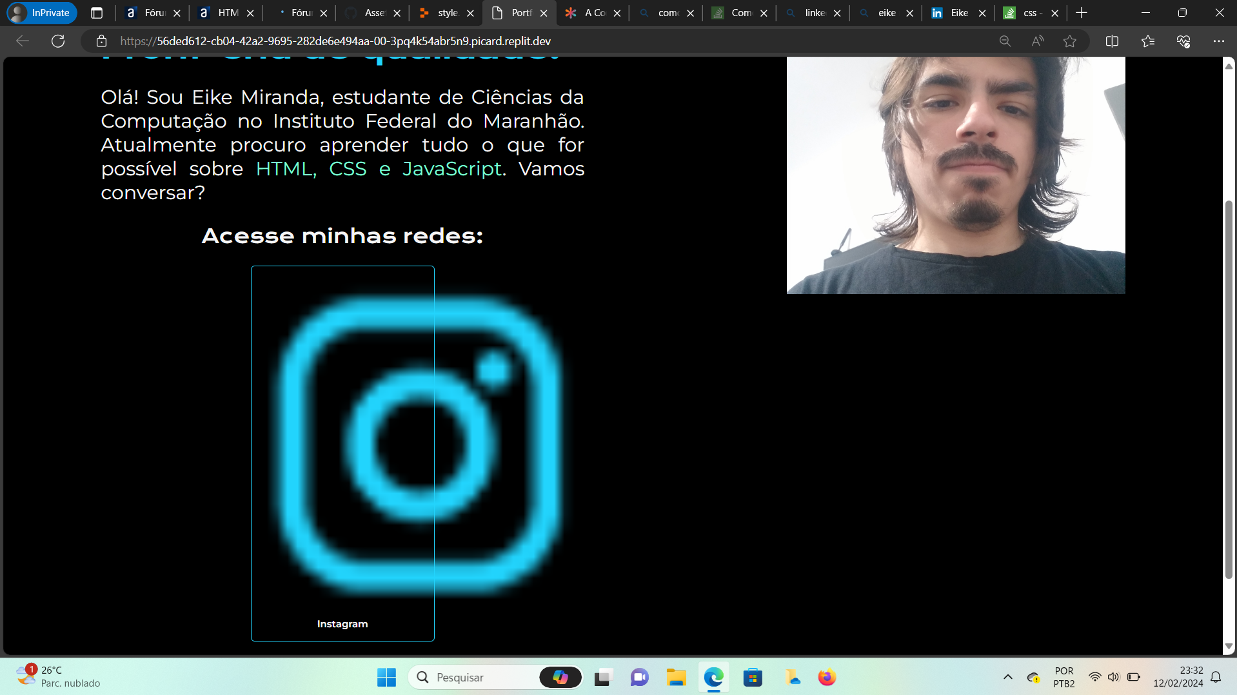1237x695 pixels.
Task: View site information lock icon
Action: pos(101,41)
